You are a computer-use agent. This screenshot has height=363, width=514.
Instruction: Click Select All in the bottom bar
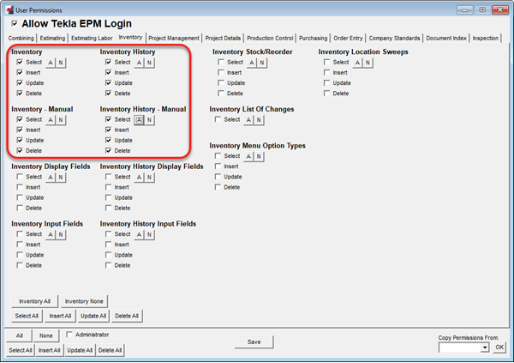tap(21, 350)
